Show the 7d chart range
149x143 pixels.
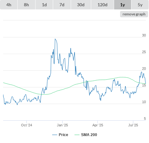pyautogui.click(x=62, y=5)
